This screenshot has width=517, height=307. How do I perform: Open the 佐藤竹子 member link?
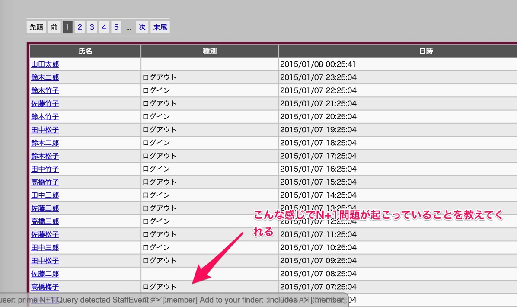click(x=45, y=104)
